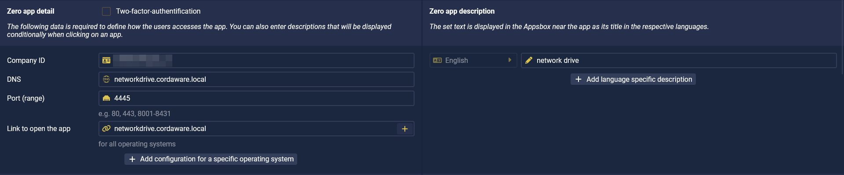844x175 pixels.
Task: Edit the network drive description field
Action: click(679, 60)
